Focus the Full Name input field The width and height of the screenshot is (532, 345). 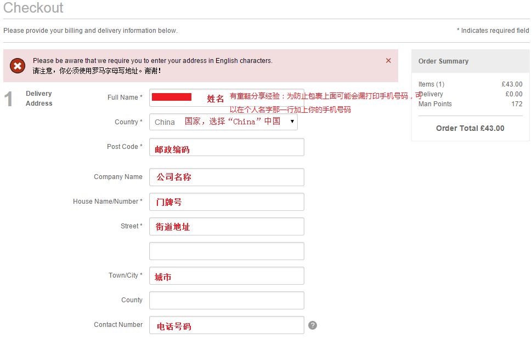click(x=226, y=97)
